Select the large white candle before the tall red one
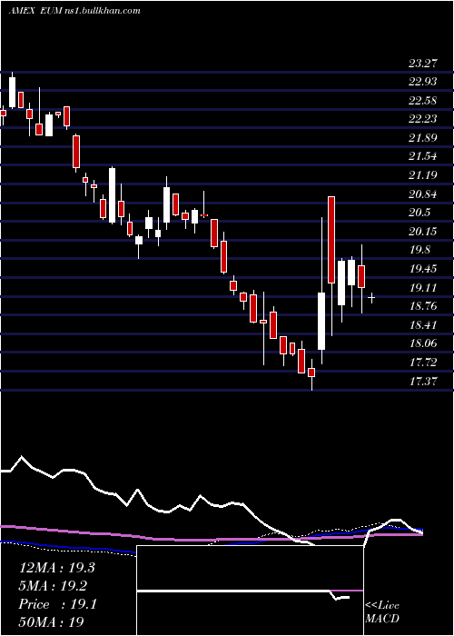This screenshot has height=636, width=454. click(321, 321)
